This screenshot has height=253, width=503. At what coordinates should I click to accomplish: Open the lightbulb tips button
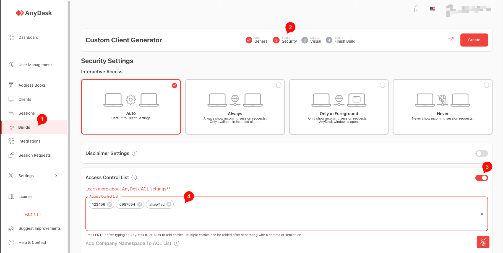point(483,242)
